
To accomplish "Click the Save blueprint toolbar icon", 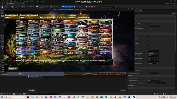I will [x=2, y=7].
